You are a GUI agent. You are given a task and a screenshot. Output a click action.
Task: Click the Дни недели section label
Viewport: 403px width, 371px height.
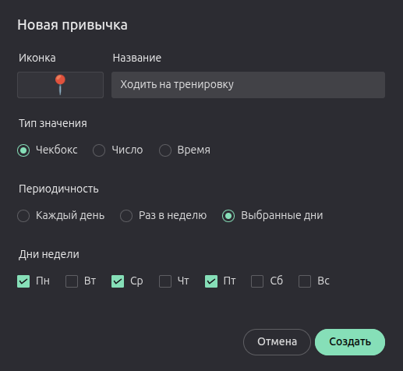tap(49, 254)
